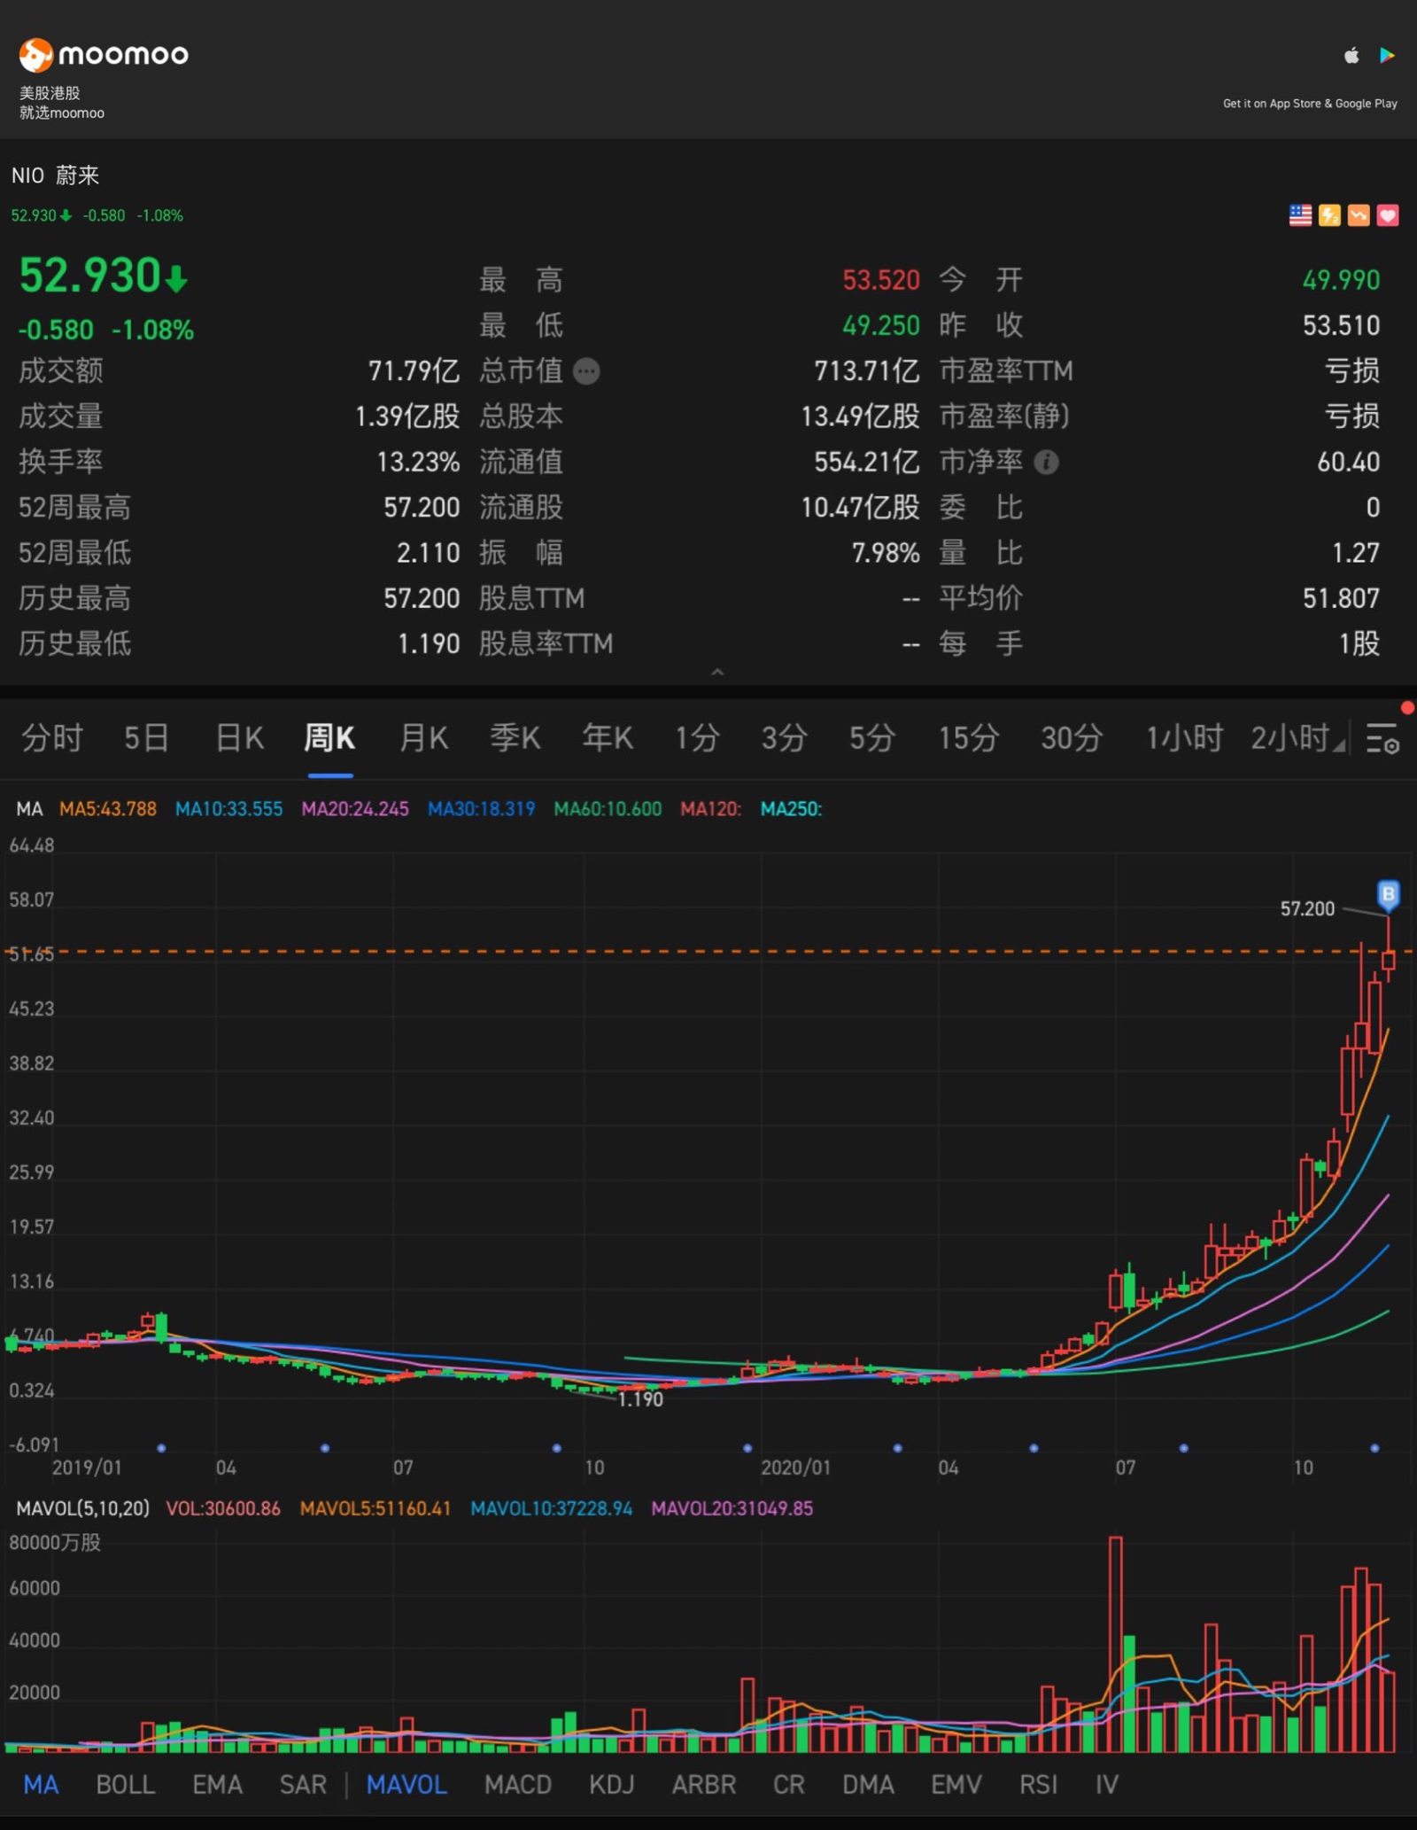This screenshot has height=1830, width=1417.
Task: Toggle the CR indicator
Action: coord(789,1784)
